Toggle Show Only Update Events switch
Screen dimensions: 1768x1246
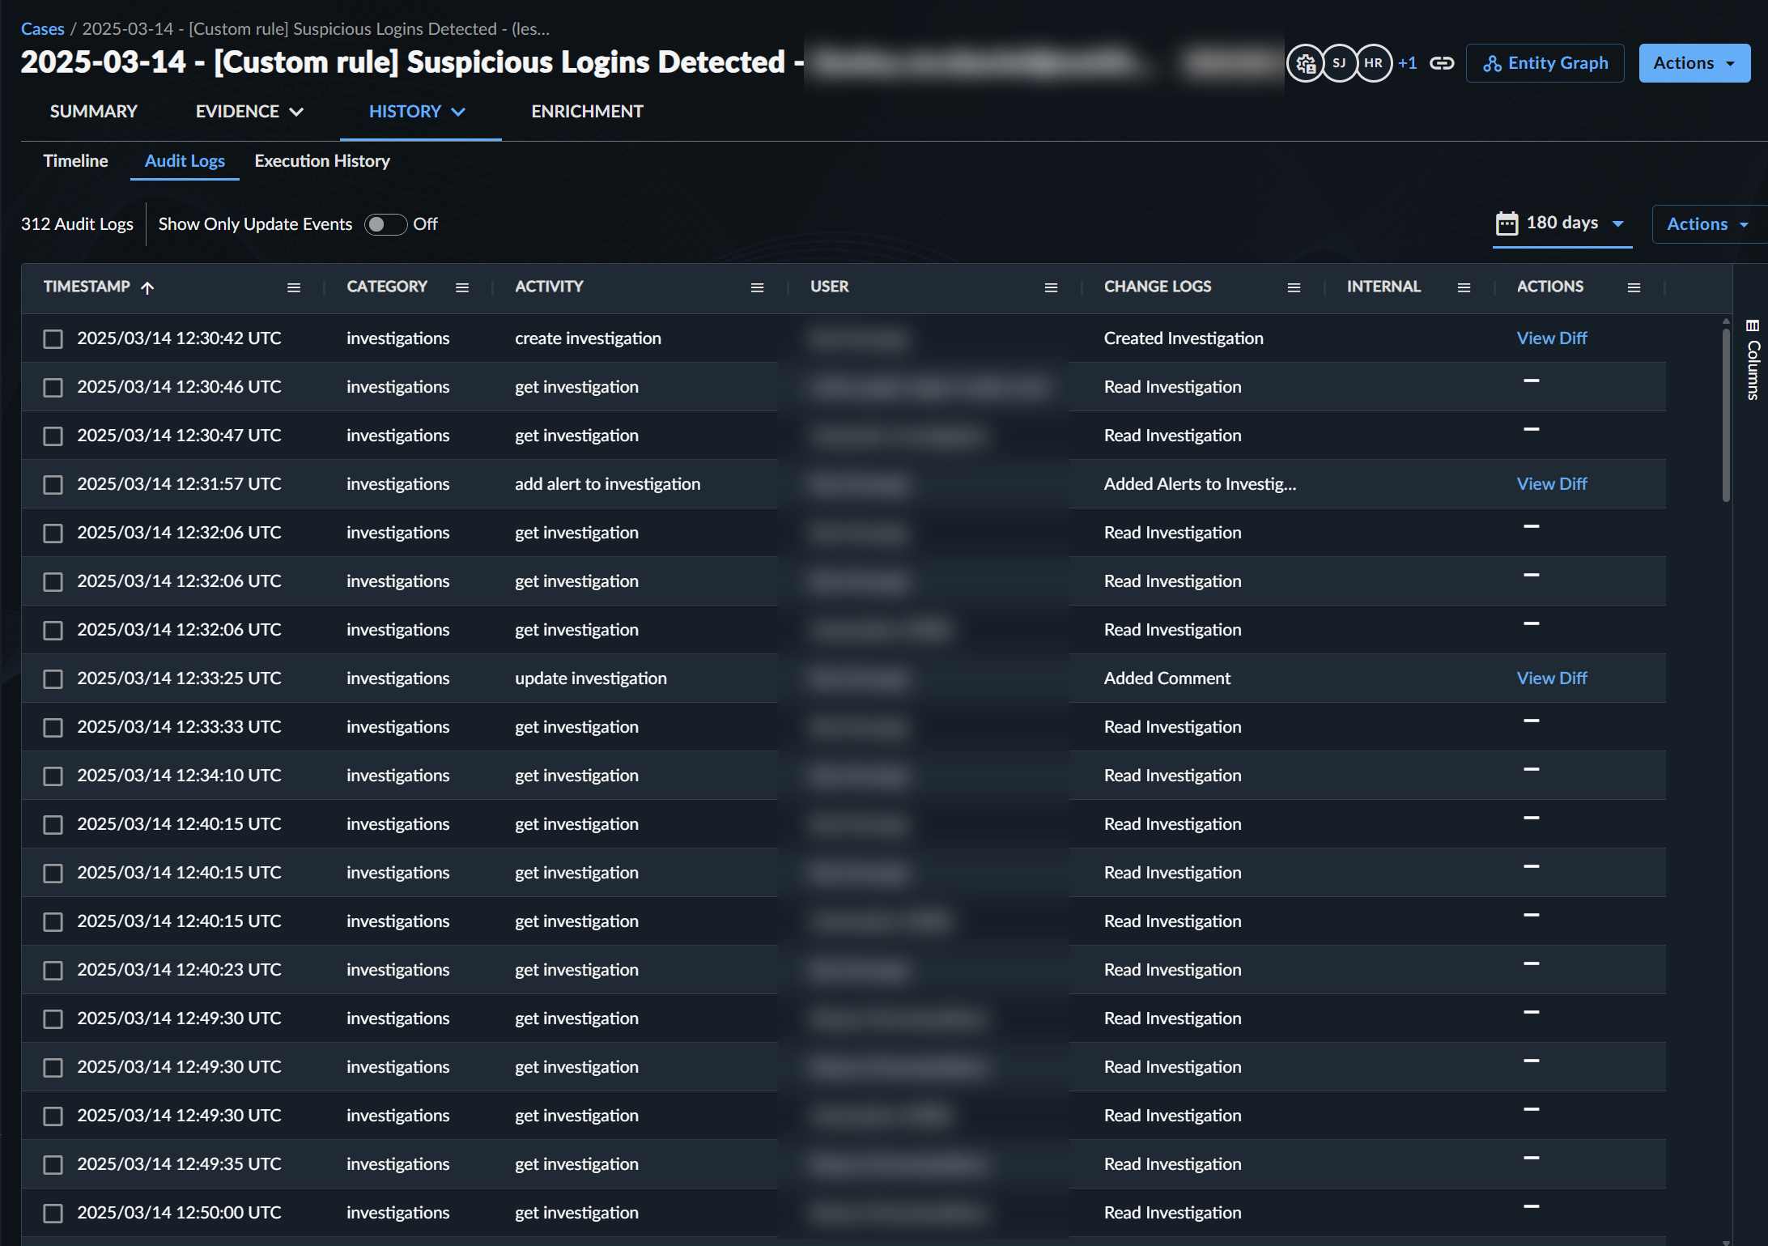coord(385,224)
